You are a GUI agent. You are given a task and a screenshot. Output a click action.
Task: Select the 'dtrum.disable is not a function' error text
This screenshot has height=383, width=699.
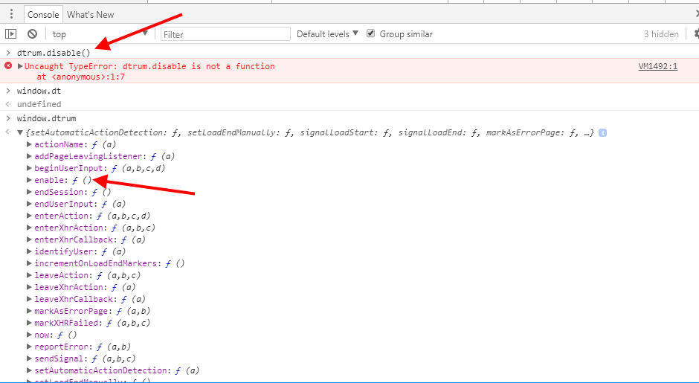(x=199, y=66)
